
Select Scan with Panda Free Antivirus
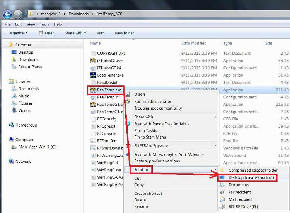click(x=162, y=124)
